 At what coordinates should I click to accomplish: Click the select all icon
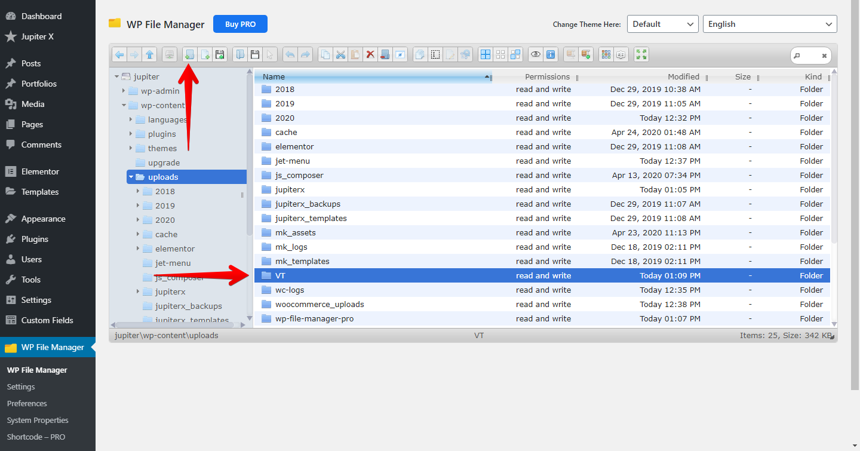(486, 54)
